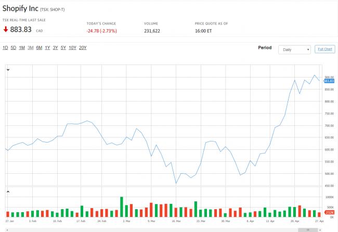The height and width of the screenshot is (232, 338).
Task: Open the Period dropdown set to Daily
Action: coord(294,49)
